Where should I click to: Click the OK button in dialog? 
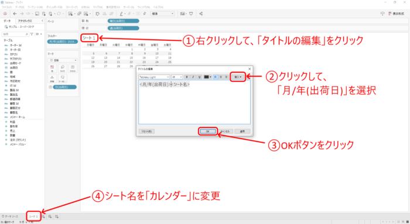click(x=207, y=132)
